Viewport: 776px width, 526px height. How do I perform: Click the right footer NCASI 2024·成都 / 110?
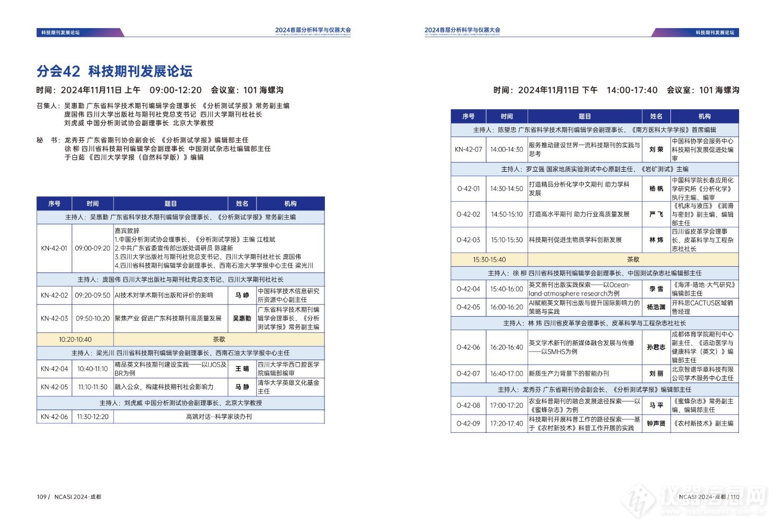[x=709, y=497]
